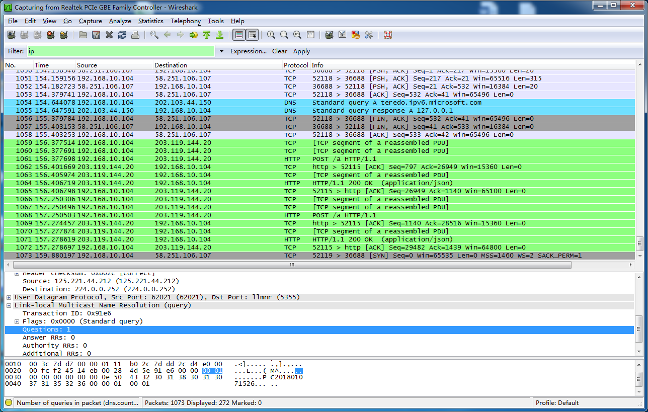Open the Telephony menu
The width and height of the screenshot is (648, 412).
[185, 21]
